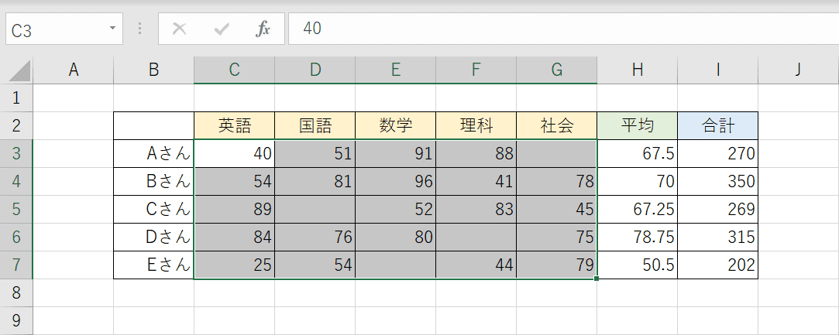Select row 6 header

coord(16,237)
